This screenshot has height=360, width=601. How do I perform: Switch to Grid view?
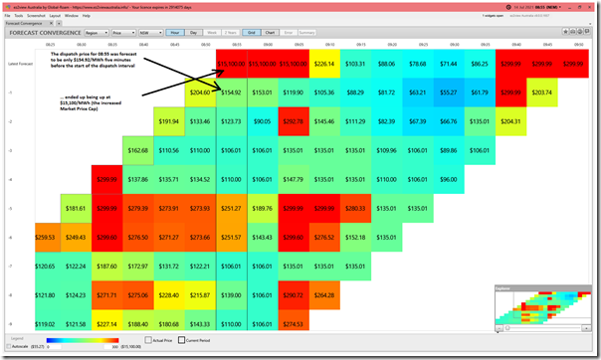point(252,33)
